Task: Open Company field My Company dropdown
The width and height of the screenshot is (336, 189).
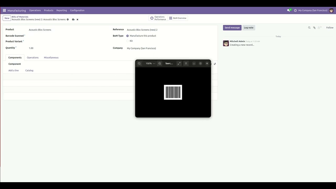Action: pos(171,48)
